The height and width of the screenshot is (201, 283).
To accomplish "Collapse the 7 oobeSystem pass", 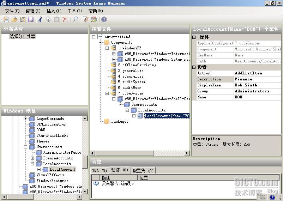I will click(107, 93).
